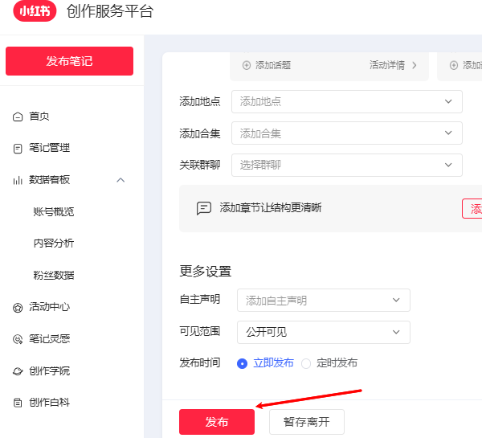
Task: Open 创作百科 in the sidebar
Action: tap(49, 403)
